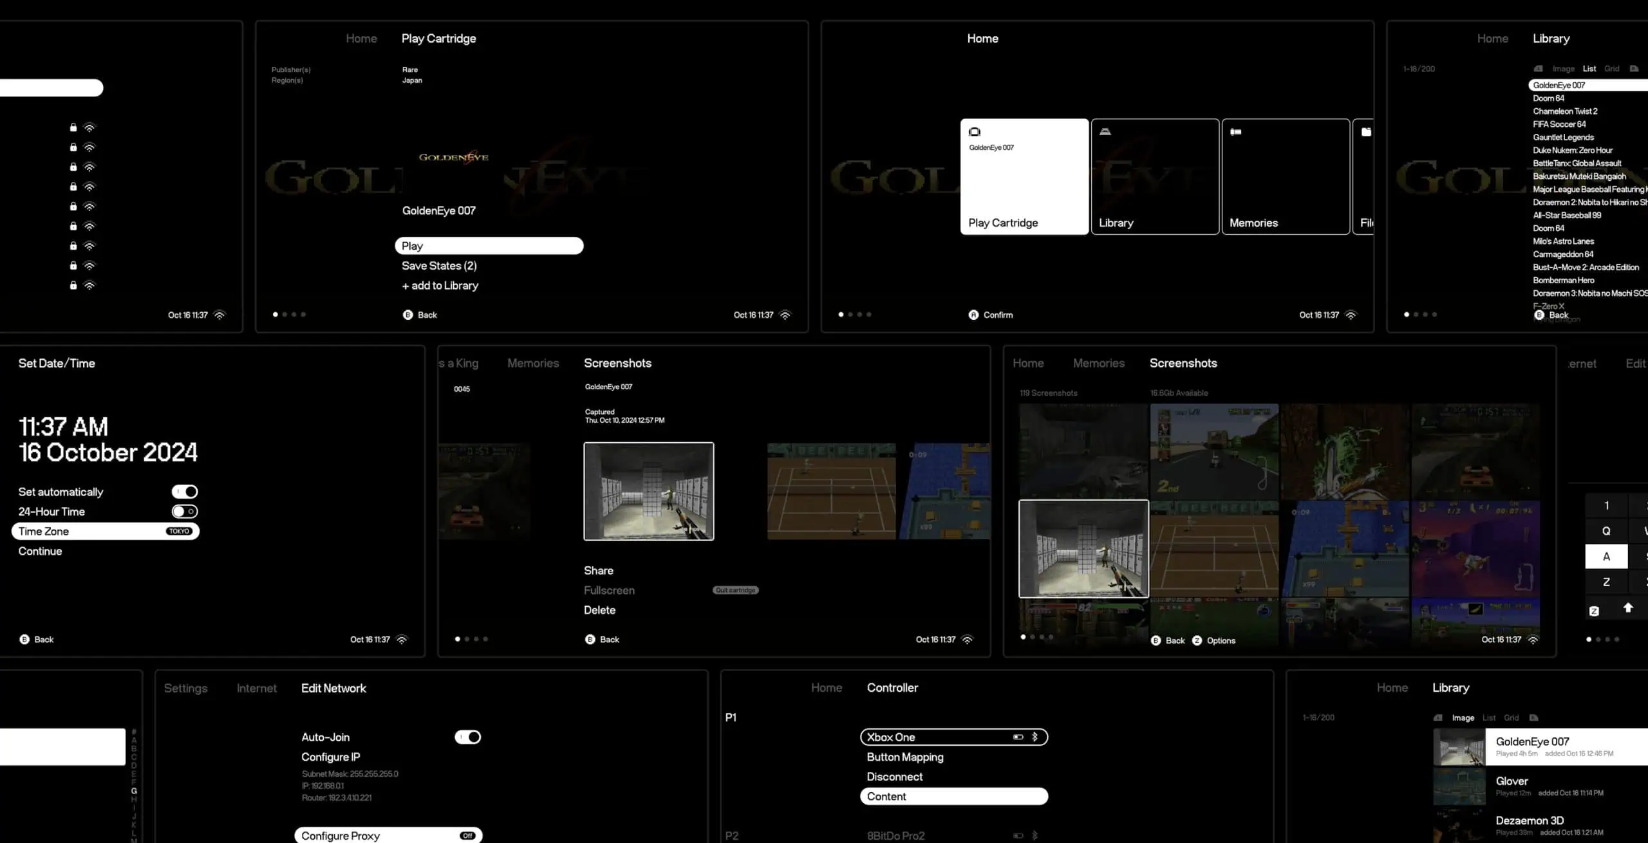Image resolution: width=1648 pixels, height=843 pixels.
Task: Click the Memories tile icon
Action: [1236, 132]
